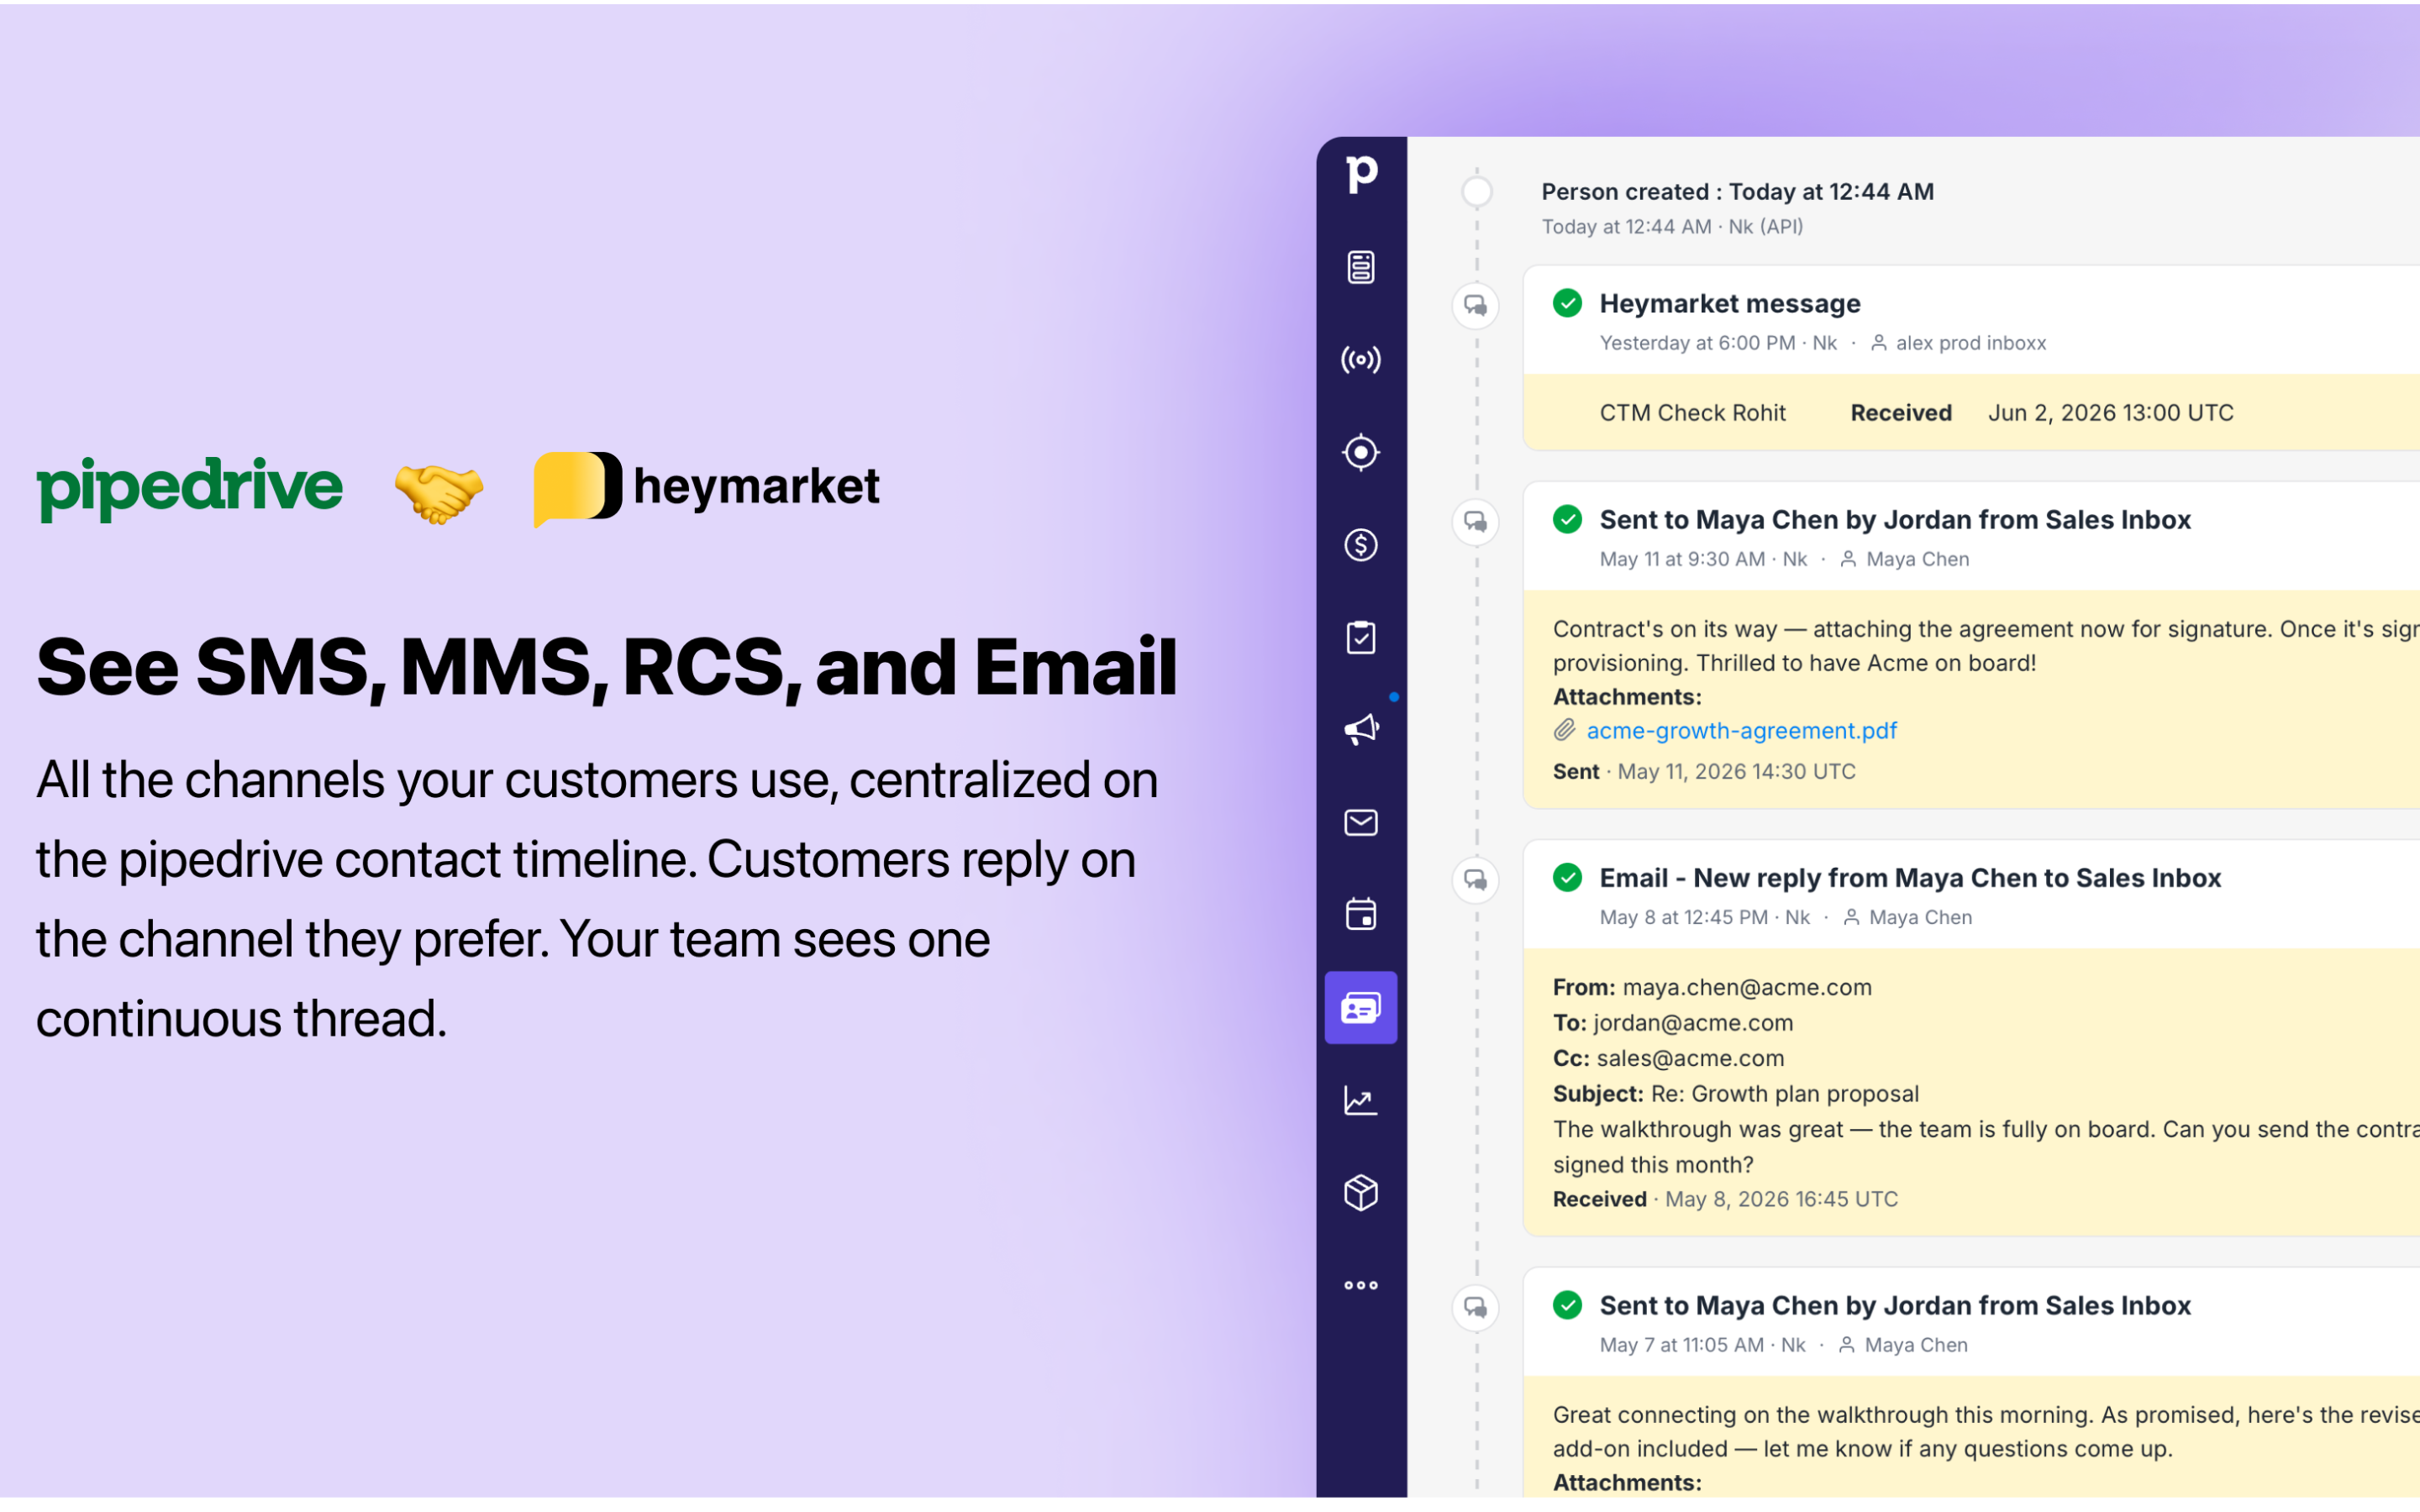The height and width of the screenshot is (1512, 2420).
Task: Click 'jordan@acme.com' To address
Action: pos(1693,1023)
